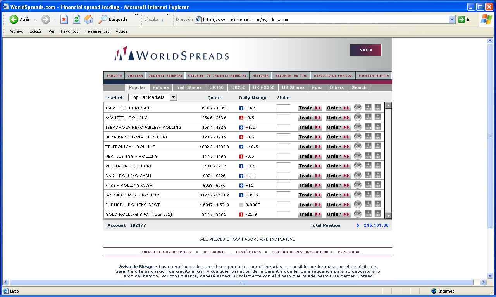
Task: Switch to the Futures tab
Action: [x=161, y=87]
